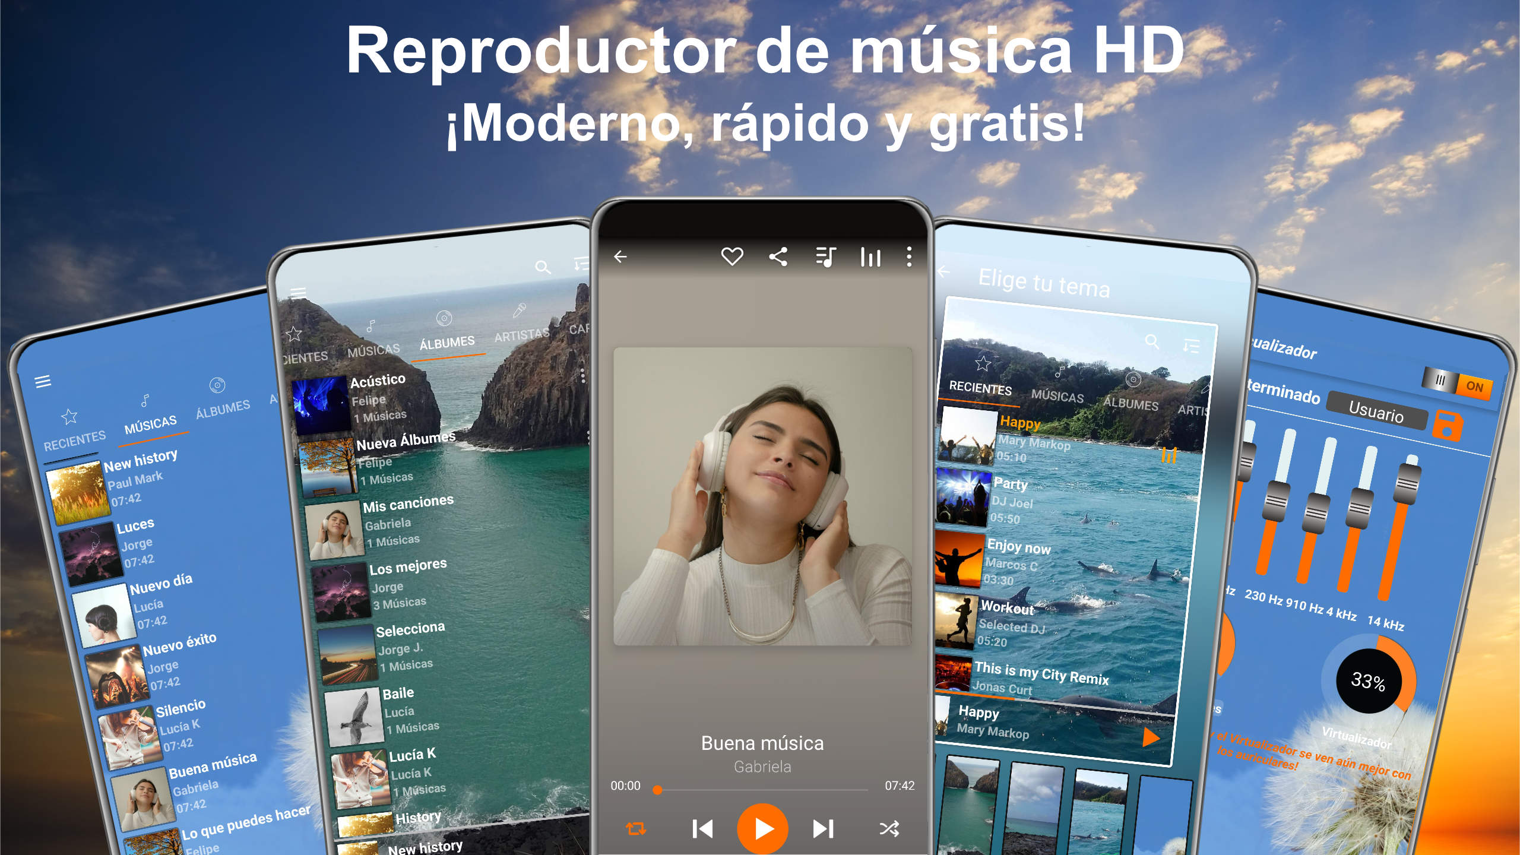Select the MÚSICAS tab on the albums phone
1520x855 pixels.
(x=373, y=350)
